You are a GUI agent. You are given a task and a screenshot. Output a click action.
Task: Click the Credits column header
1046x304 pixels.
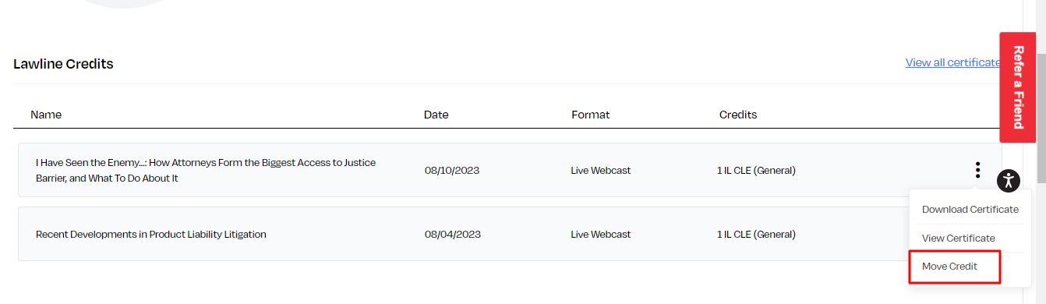[738, 115]
